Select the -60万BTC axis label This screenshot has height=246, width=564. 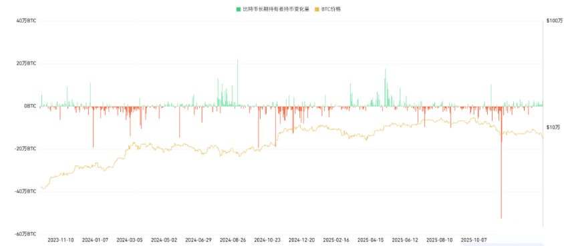26,234
